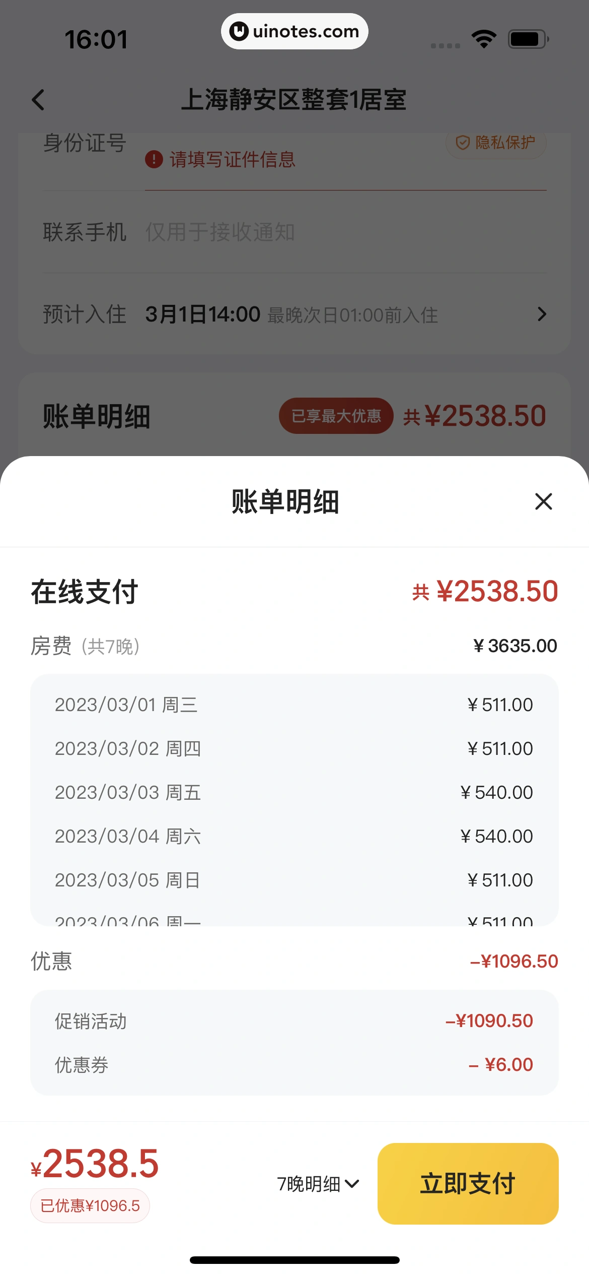This screenshot has width=589, height=1276.
Task: Tap the 预计入住 3月1日14:00 row
Action: click(294, 314)
